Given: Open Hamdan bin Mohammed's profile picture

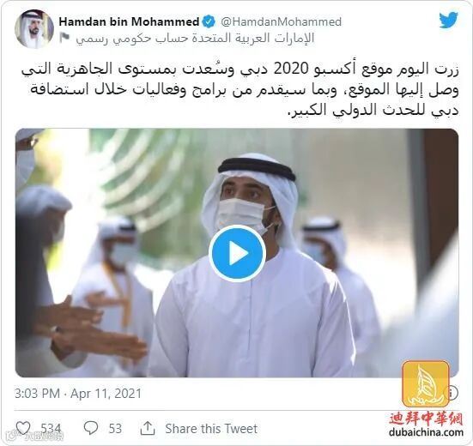Looking at the screenshot, I should (34, 29).
